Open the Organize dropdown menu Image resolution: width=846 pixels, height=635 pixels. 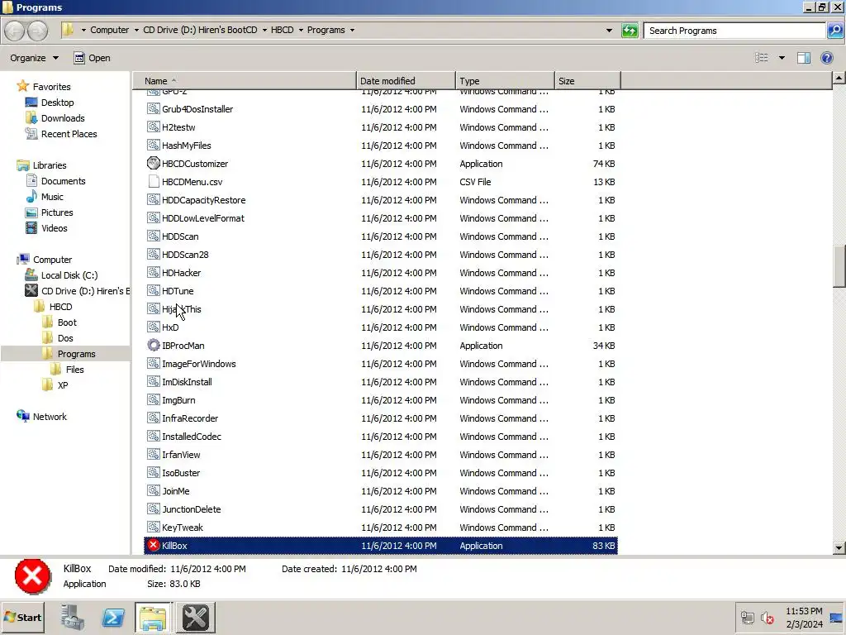(34, 58)
